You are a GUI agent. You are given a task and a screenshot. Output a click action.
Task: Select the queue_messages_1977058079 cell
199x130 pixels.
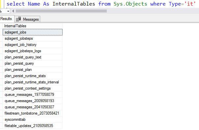point(33,95)
